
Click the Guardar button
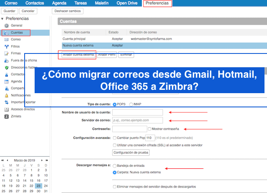point(9,11)
